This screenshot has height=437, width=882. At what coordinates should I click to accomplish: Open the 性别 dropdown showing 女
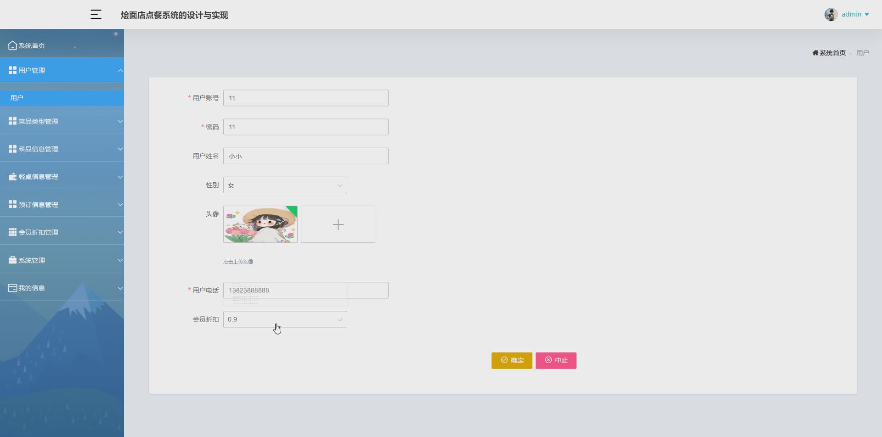pyautogui.click(x=285, y=185)
